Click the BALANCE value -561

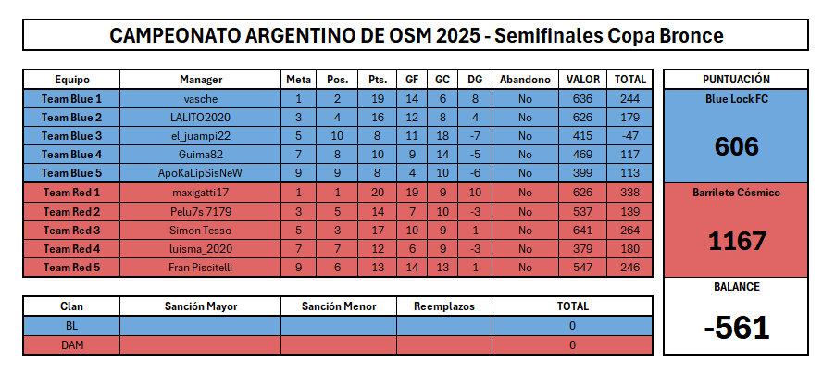[736, 327]
